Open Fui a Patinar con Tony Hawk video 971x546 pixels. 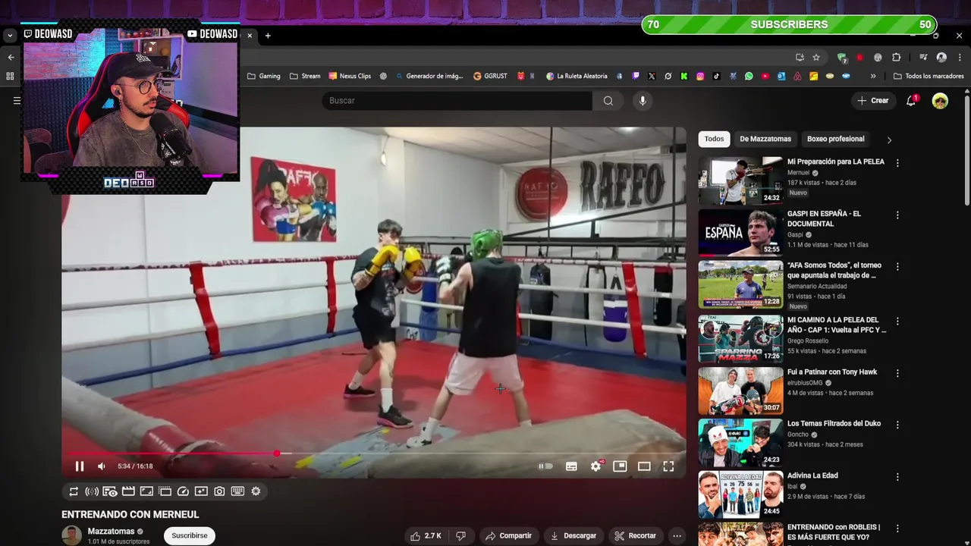click(x=832, y=372)
